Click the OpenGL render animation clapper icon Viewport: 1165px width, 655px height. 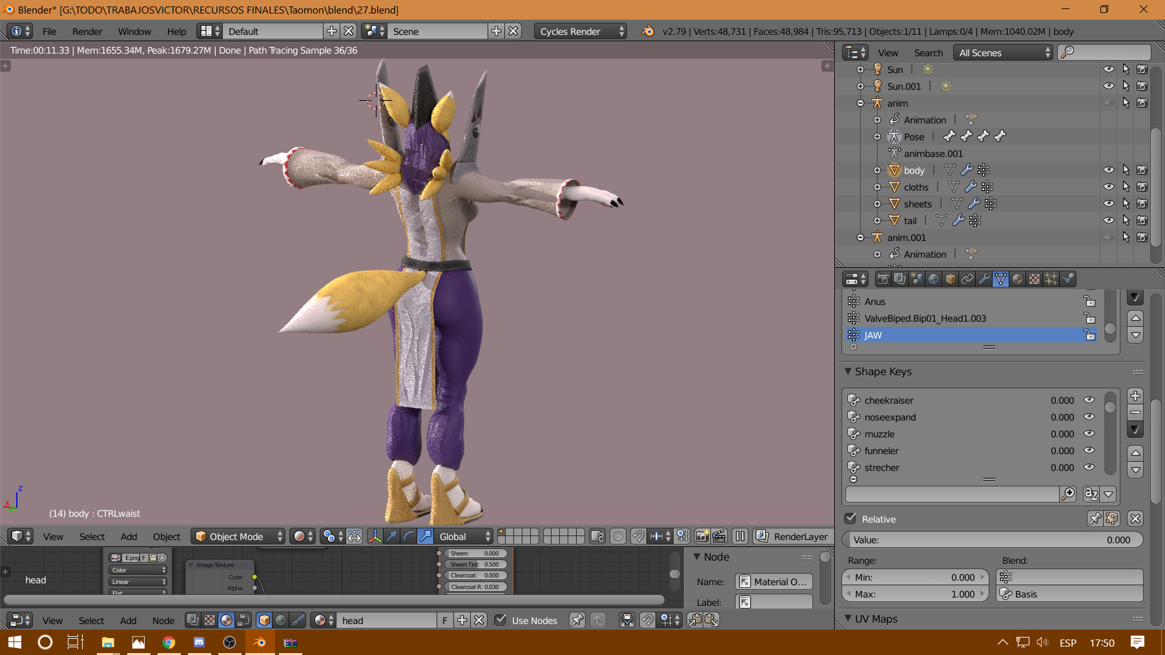point(719,536)
